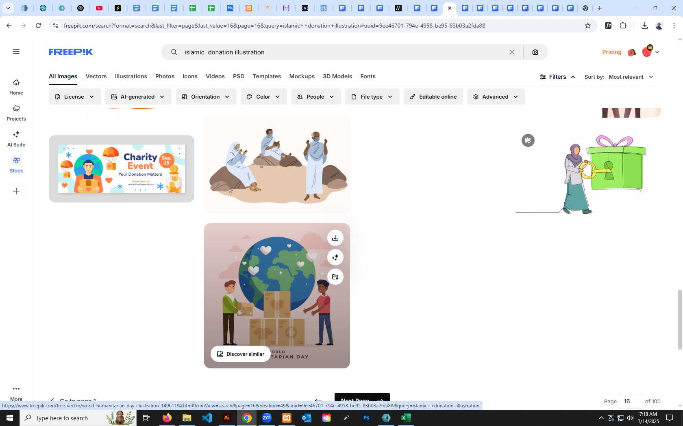Switch to the Icons tab
The width and height of the screenshot is (683, 426).
coord(190,76)
